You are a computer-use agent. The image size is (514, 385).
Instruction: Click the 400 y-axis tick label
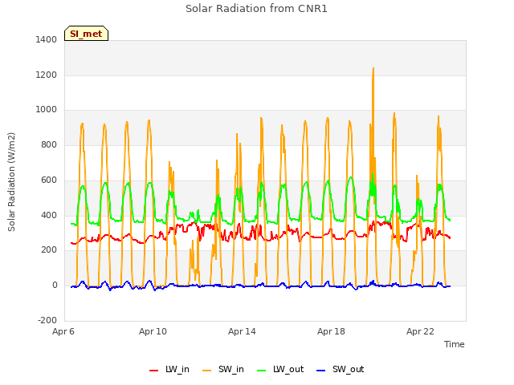[x=49, y=215]
